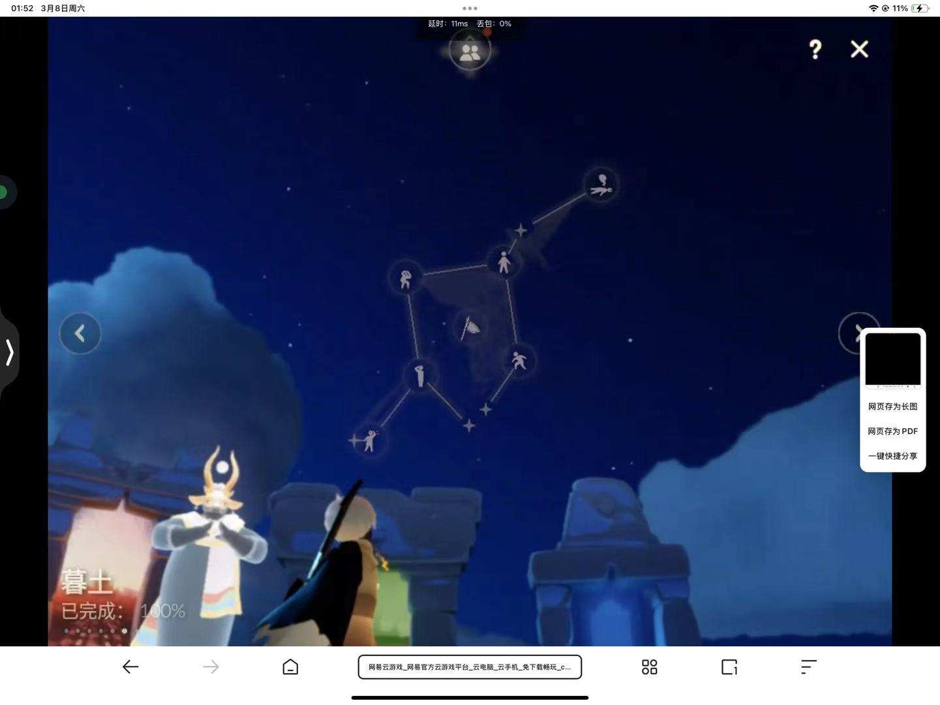Tap the 暮土 realm name
Viewport: 940px width, 705px height.
[87, 582]
